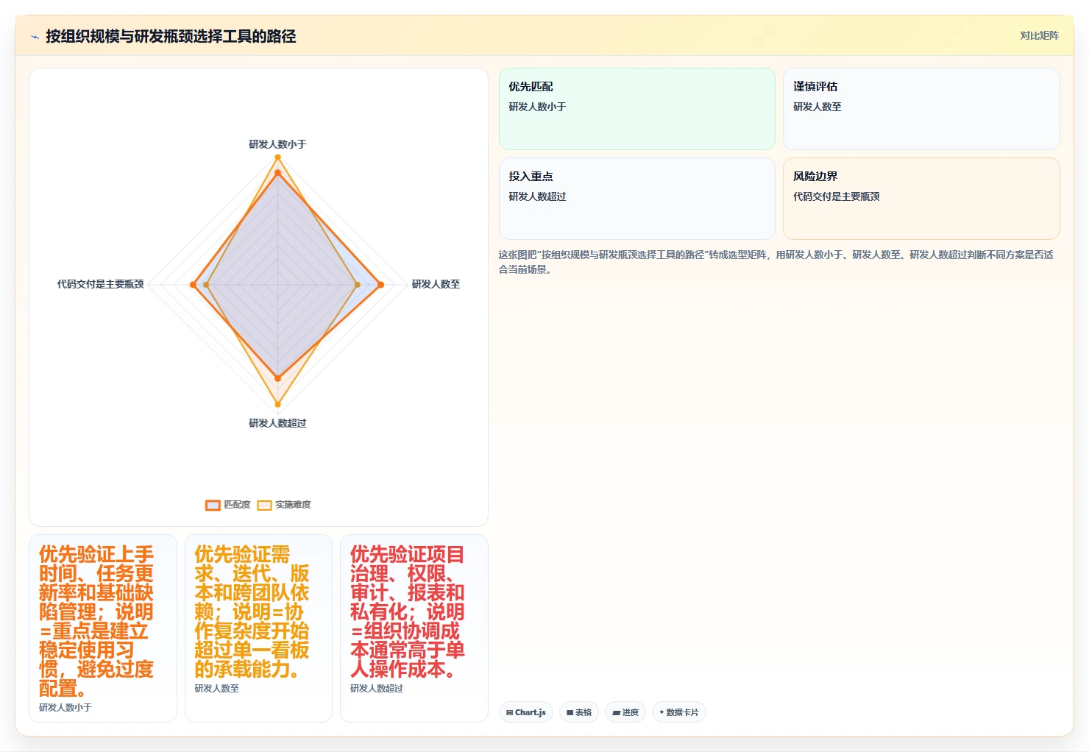Click the description paragraph starting 这张图把
Viewport: 1089px width, 752px height.
point(776,262)
